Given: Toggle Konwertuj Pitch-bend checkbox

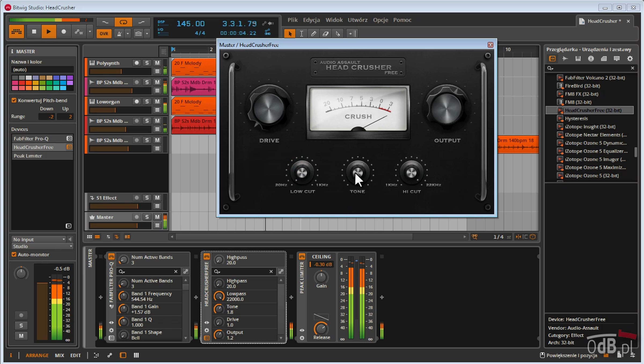Looking at the screenshot, I should point(14,100).
